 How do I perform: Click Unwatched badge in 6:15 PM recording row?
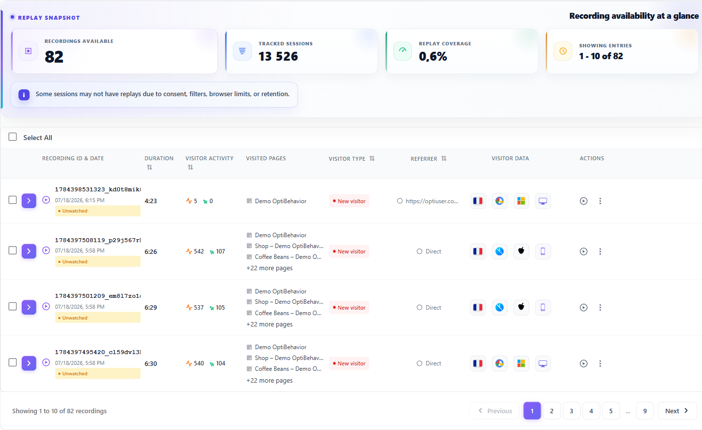point(98,211)
